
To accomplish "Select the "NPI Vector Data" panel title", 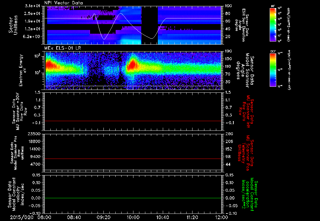I will click(x=63, y=3).
